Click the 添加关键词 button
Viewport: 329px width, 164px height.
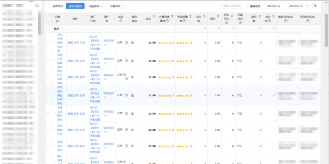coord(75,6)
